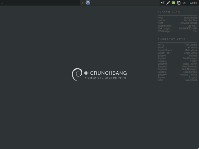This screenshot has width=199, height=149.
Task: Click the 'Lock Screen' shortcut text
Action: coord(190,72)
